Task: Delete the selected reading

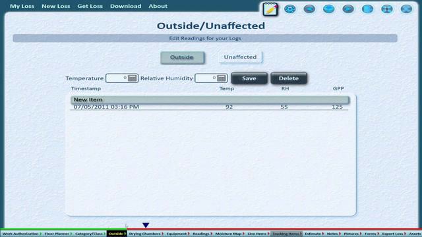Action: (x=289, y=78)
